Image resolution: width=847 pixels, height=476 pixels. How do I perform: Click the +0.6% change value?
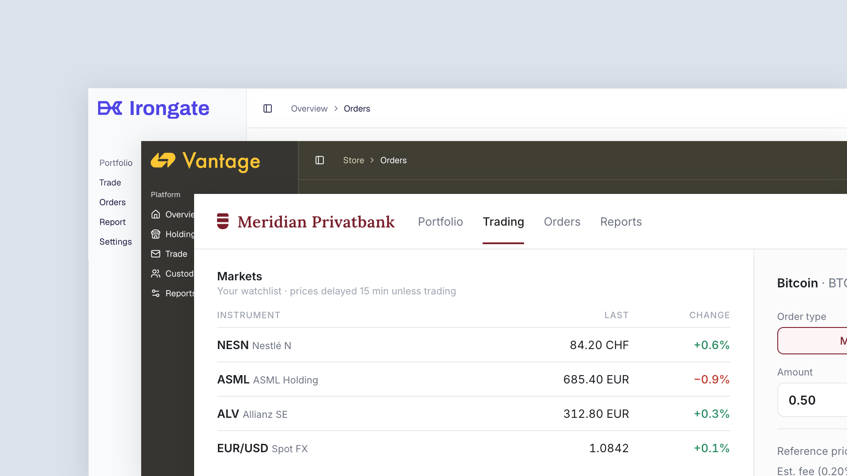tap(712, 345)
